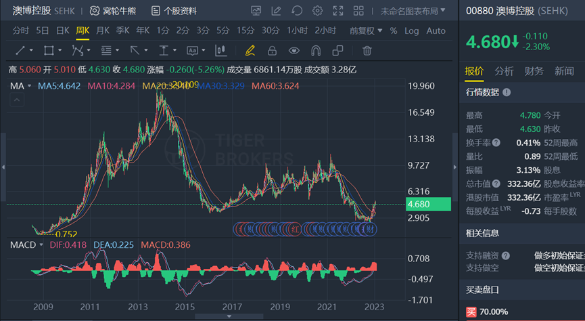The image size is (585, 321).
Task: Open the 分析 analysis tab
Action: pos(504,71)
